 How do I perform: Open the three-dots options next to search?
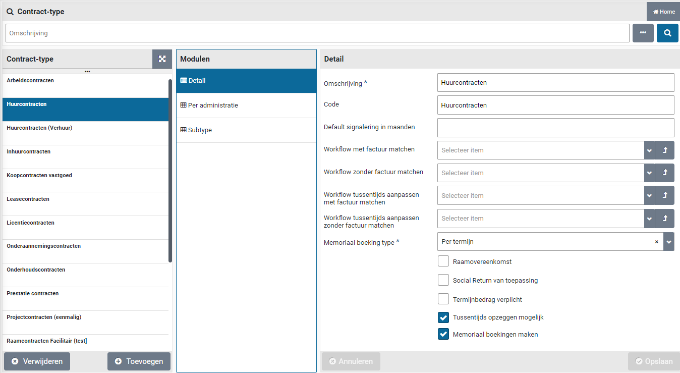(643, 33)
